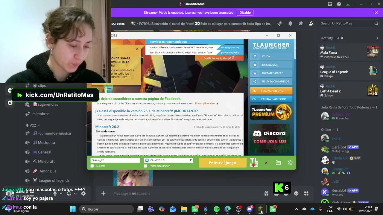Image resolution: width=383 pixels, height=215 pixels.
Task: Open Spotify from the taskbar
Action: point(217,209)
